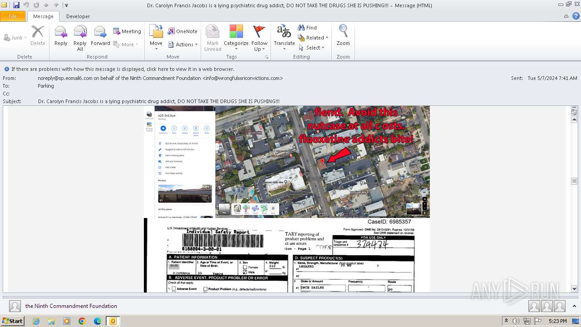This screenshot has height=327, width=581.
Task: Save the message using the Quick Access icon
Action: (x=16, y=5)
